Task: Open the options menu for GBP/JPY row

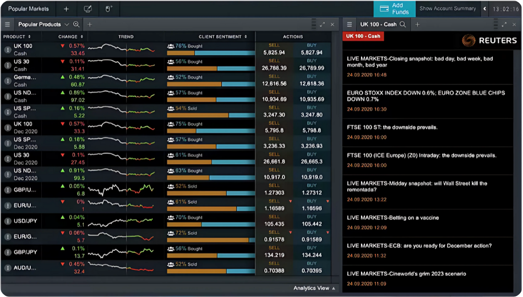Action: coord(8,252)
